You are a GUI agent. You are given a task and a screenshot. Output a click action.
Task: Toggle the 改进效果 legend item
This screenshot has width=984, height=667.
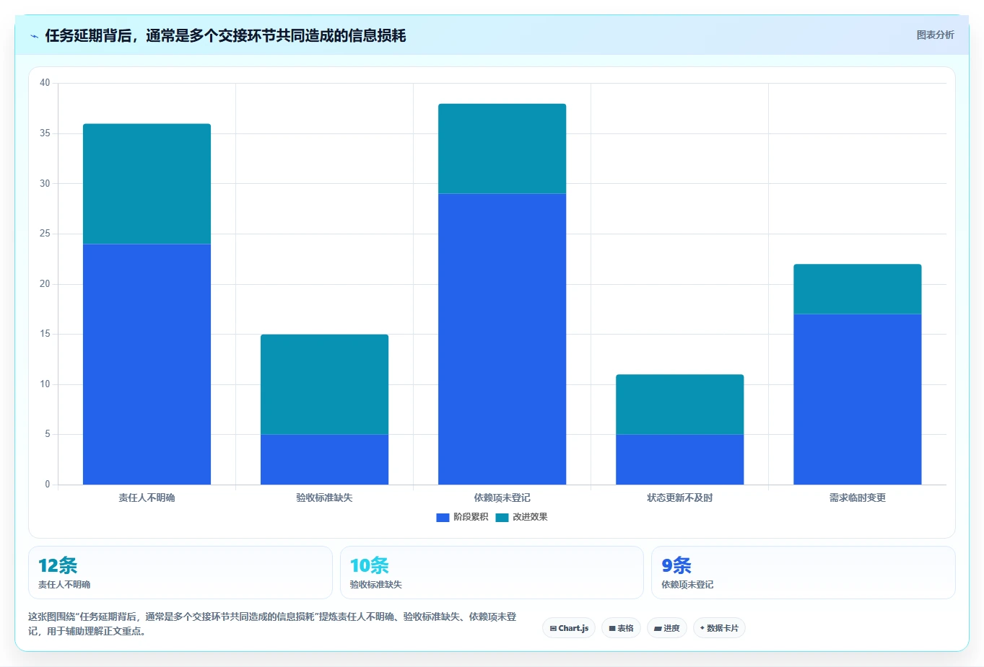521,517
